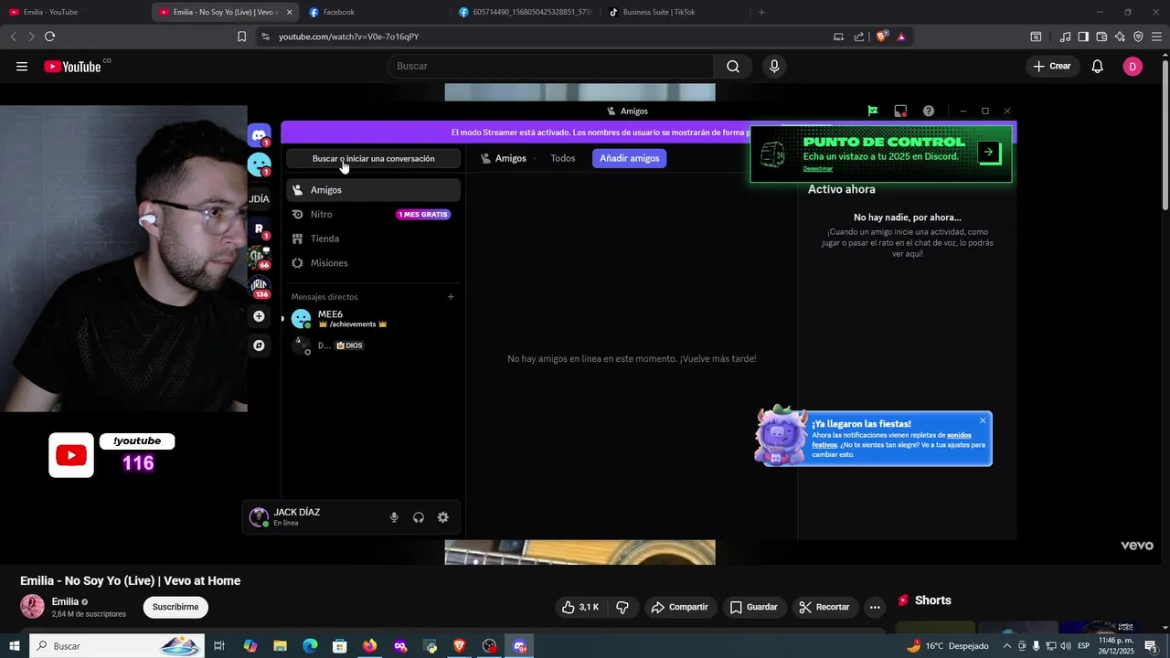Open the Discord inbox screen icon
The image size is (1170, 658).
click(x=900, y=111)
